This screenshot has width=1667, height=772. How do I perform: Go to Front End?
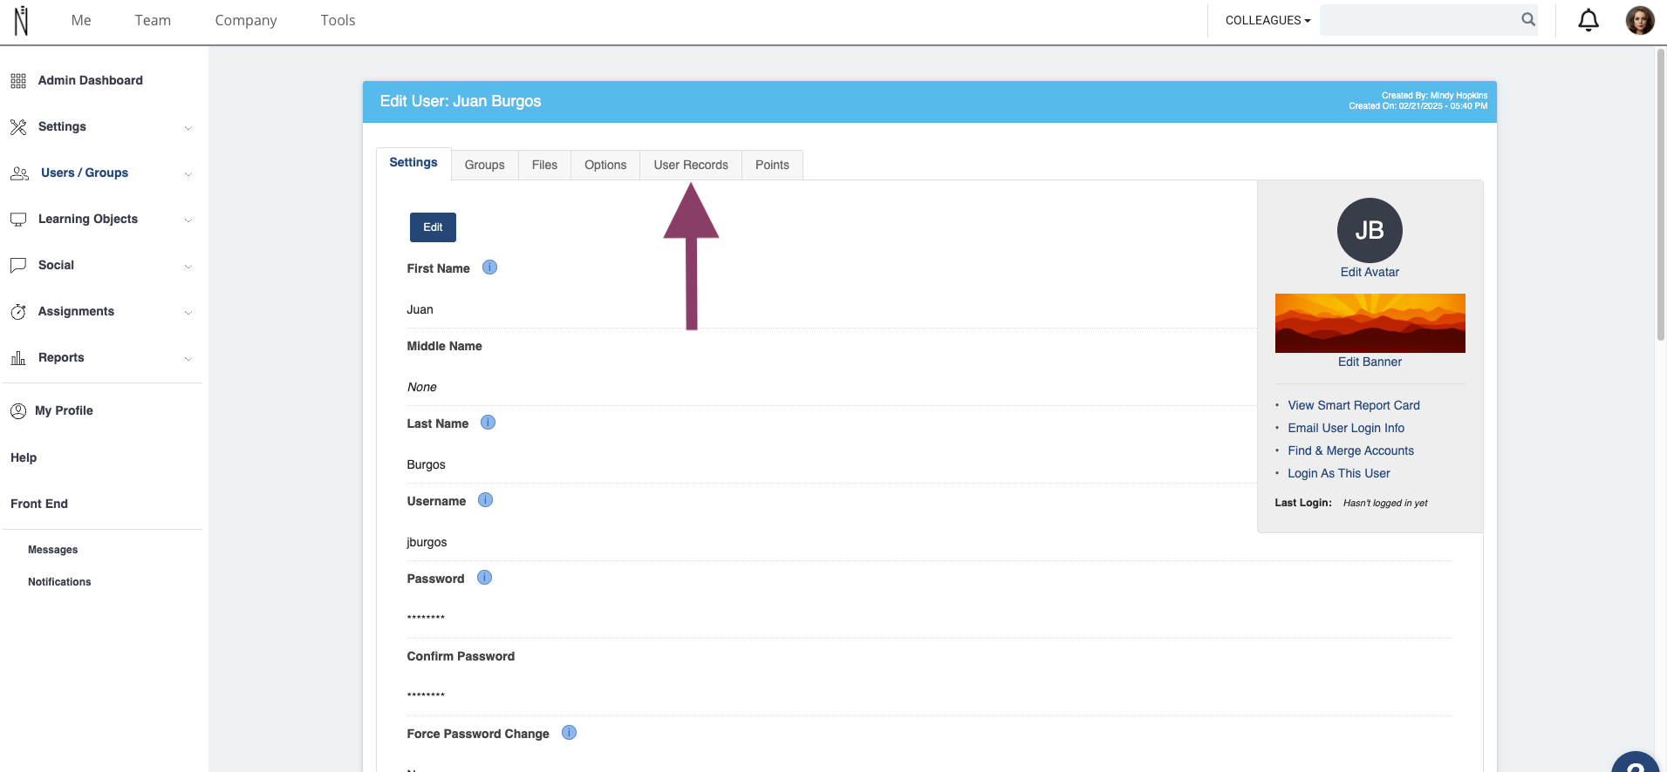point(39,504)
